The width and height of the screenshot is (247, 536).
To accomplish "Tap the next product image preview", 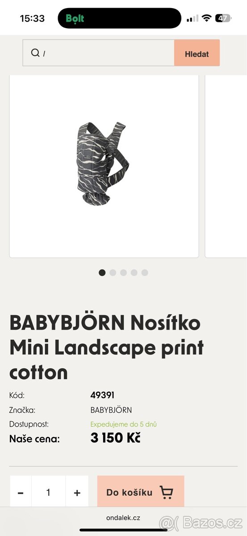I will pos(226,165).
